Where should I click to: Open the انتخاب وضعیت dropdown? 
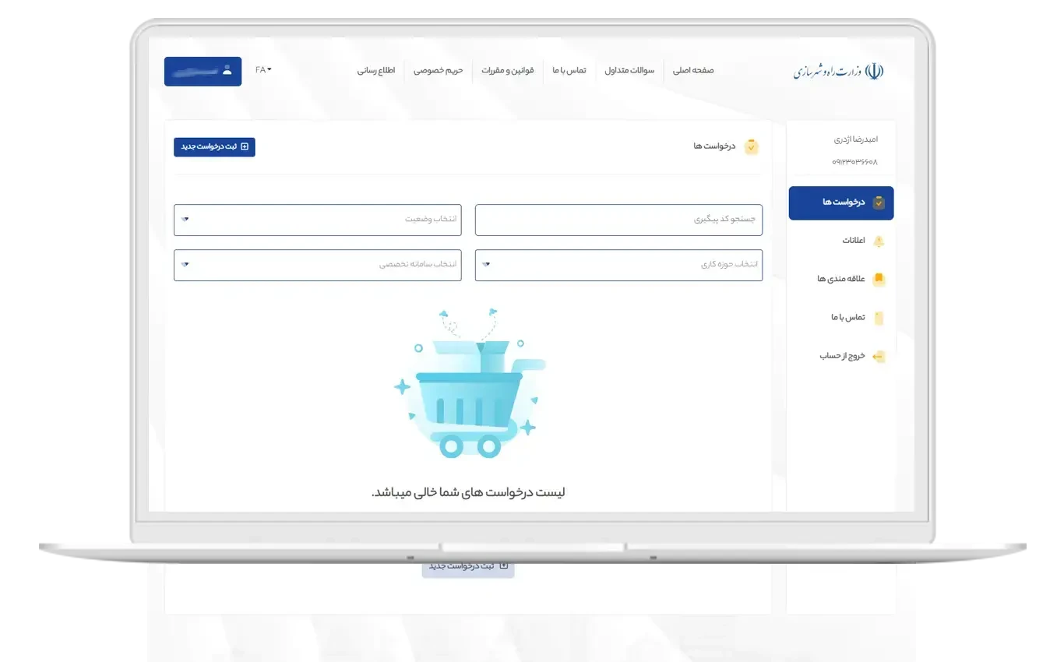[317, 220]
